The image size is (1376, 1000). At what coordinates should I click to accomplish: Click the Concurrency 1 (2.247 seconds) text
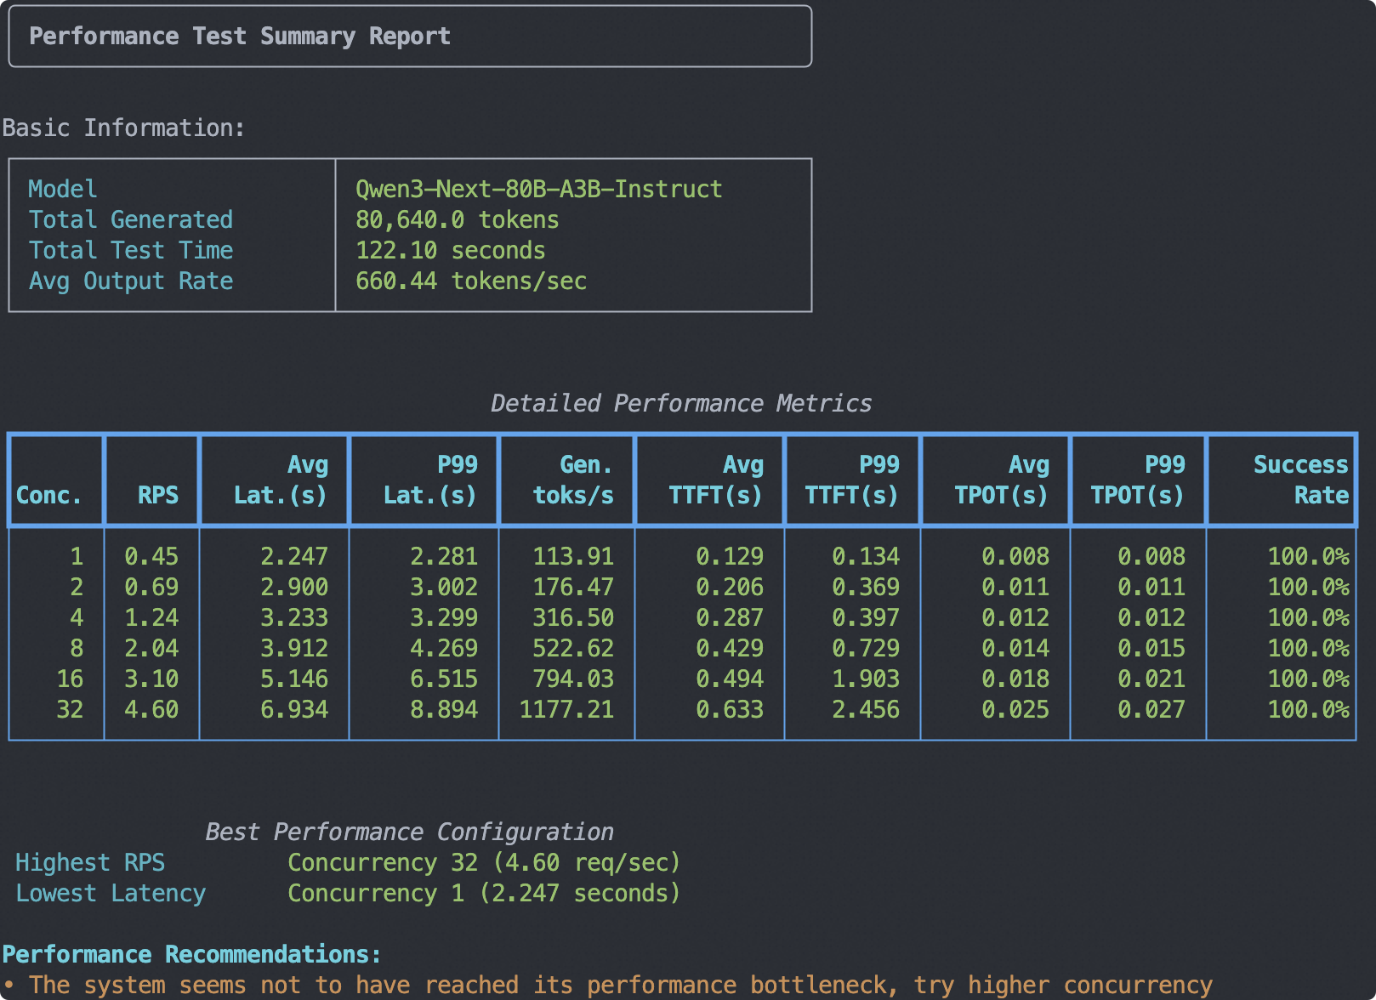484,894
